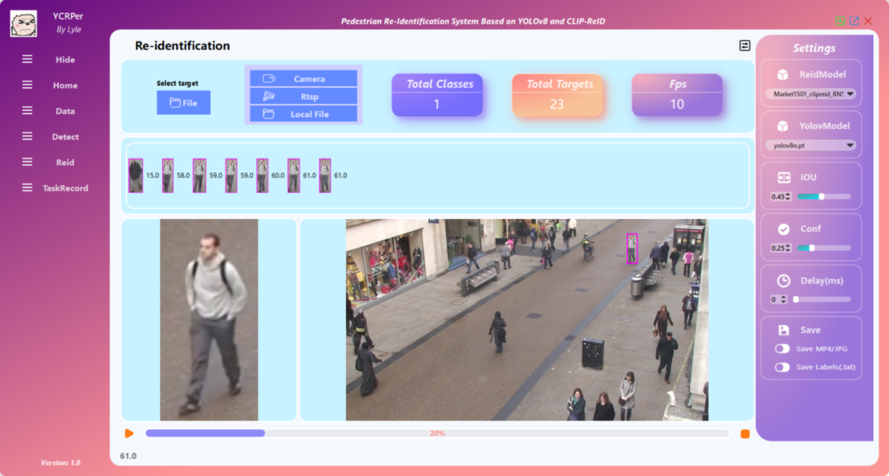Click the settings panel toggle icon

[x=745, y=46]
